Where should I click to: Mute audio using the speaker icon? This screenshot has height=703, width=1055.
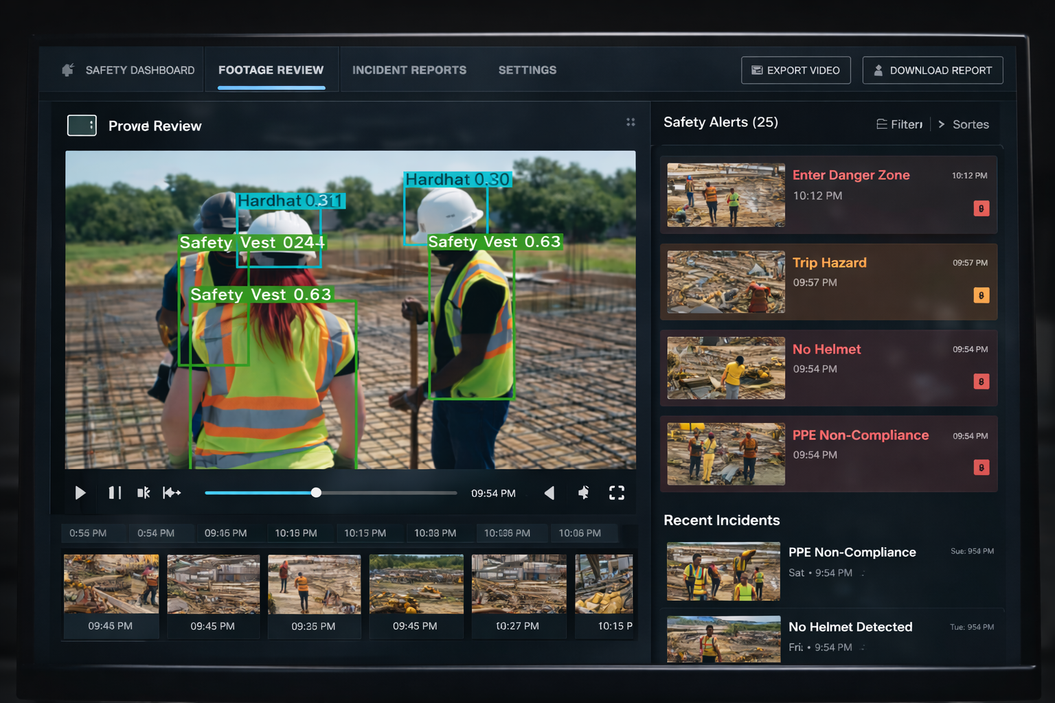tap(583, 492)
